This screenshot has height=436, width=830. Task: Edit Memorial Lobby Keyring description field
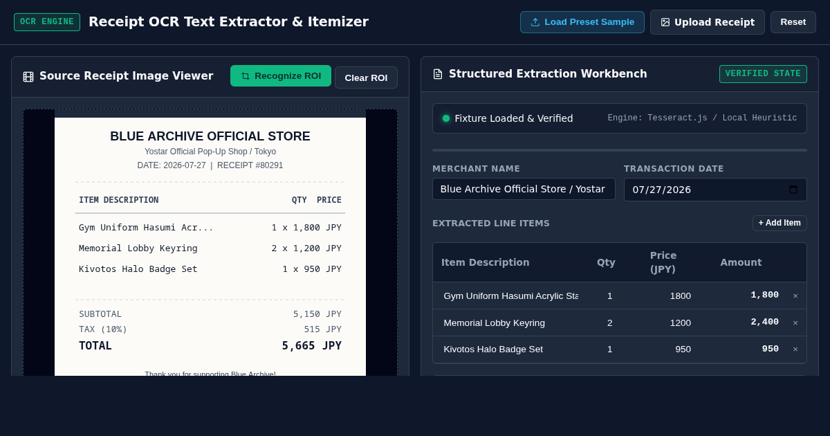[x=510, y=323]
